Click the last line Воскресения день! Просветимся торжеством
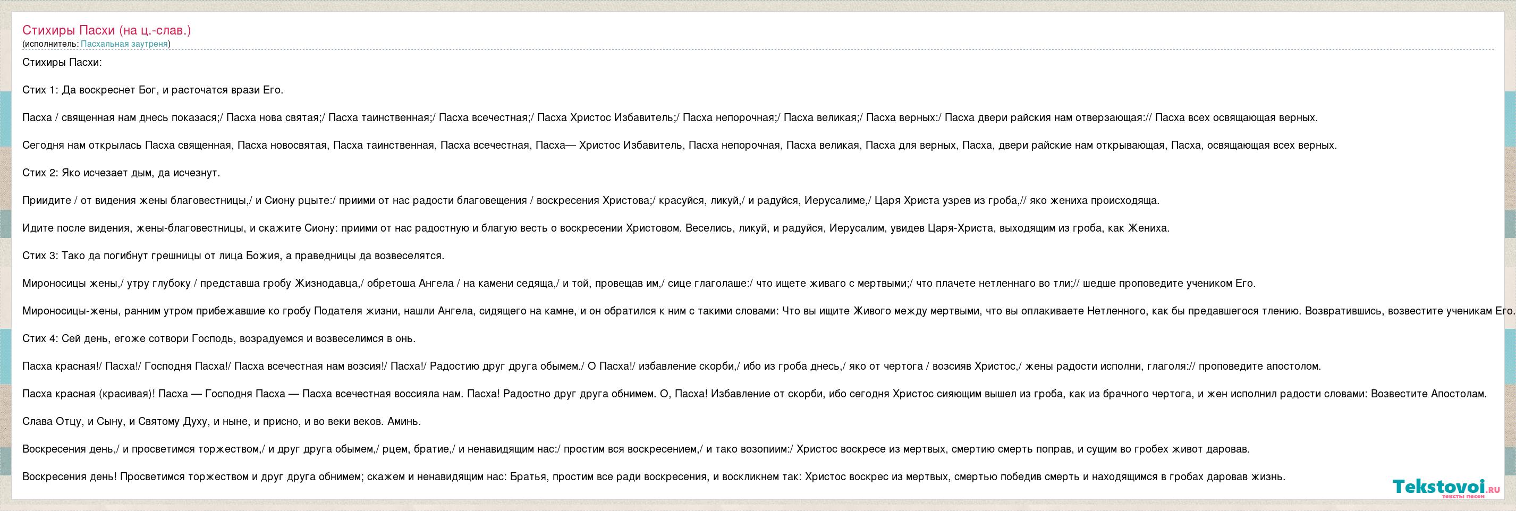 [653, 477]
